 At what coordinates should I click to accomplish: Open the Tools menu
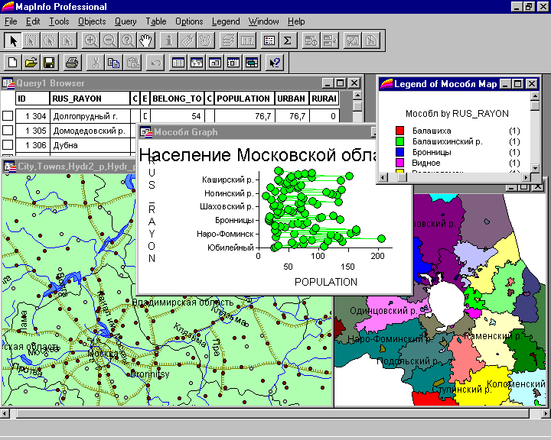59,21
